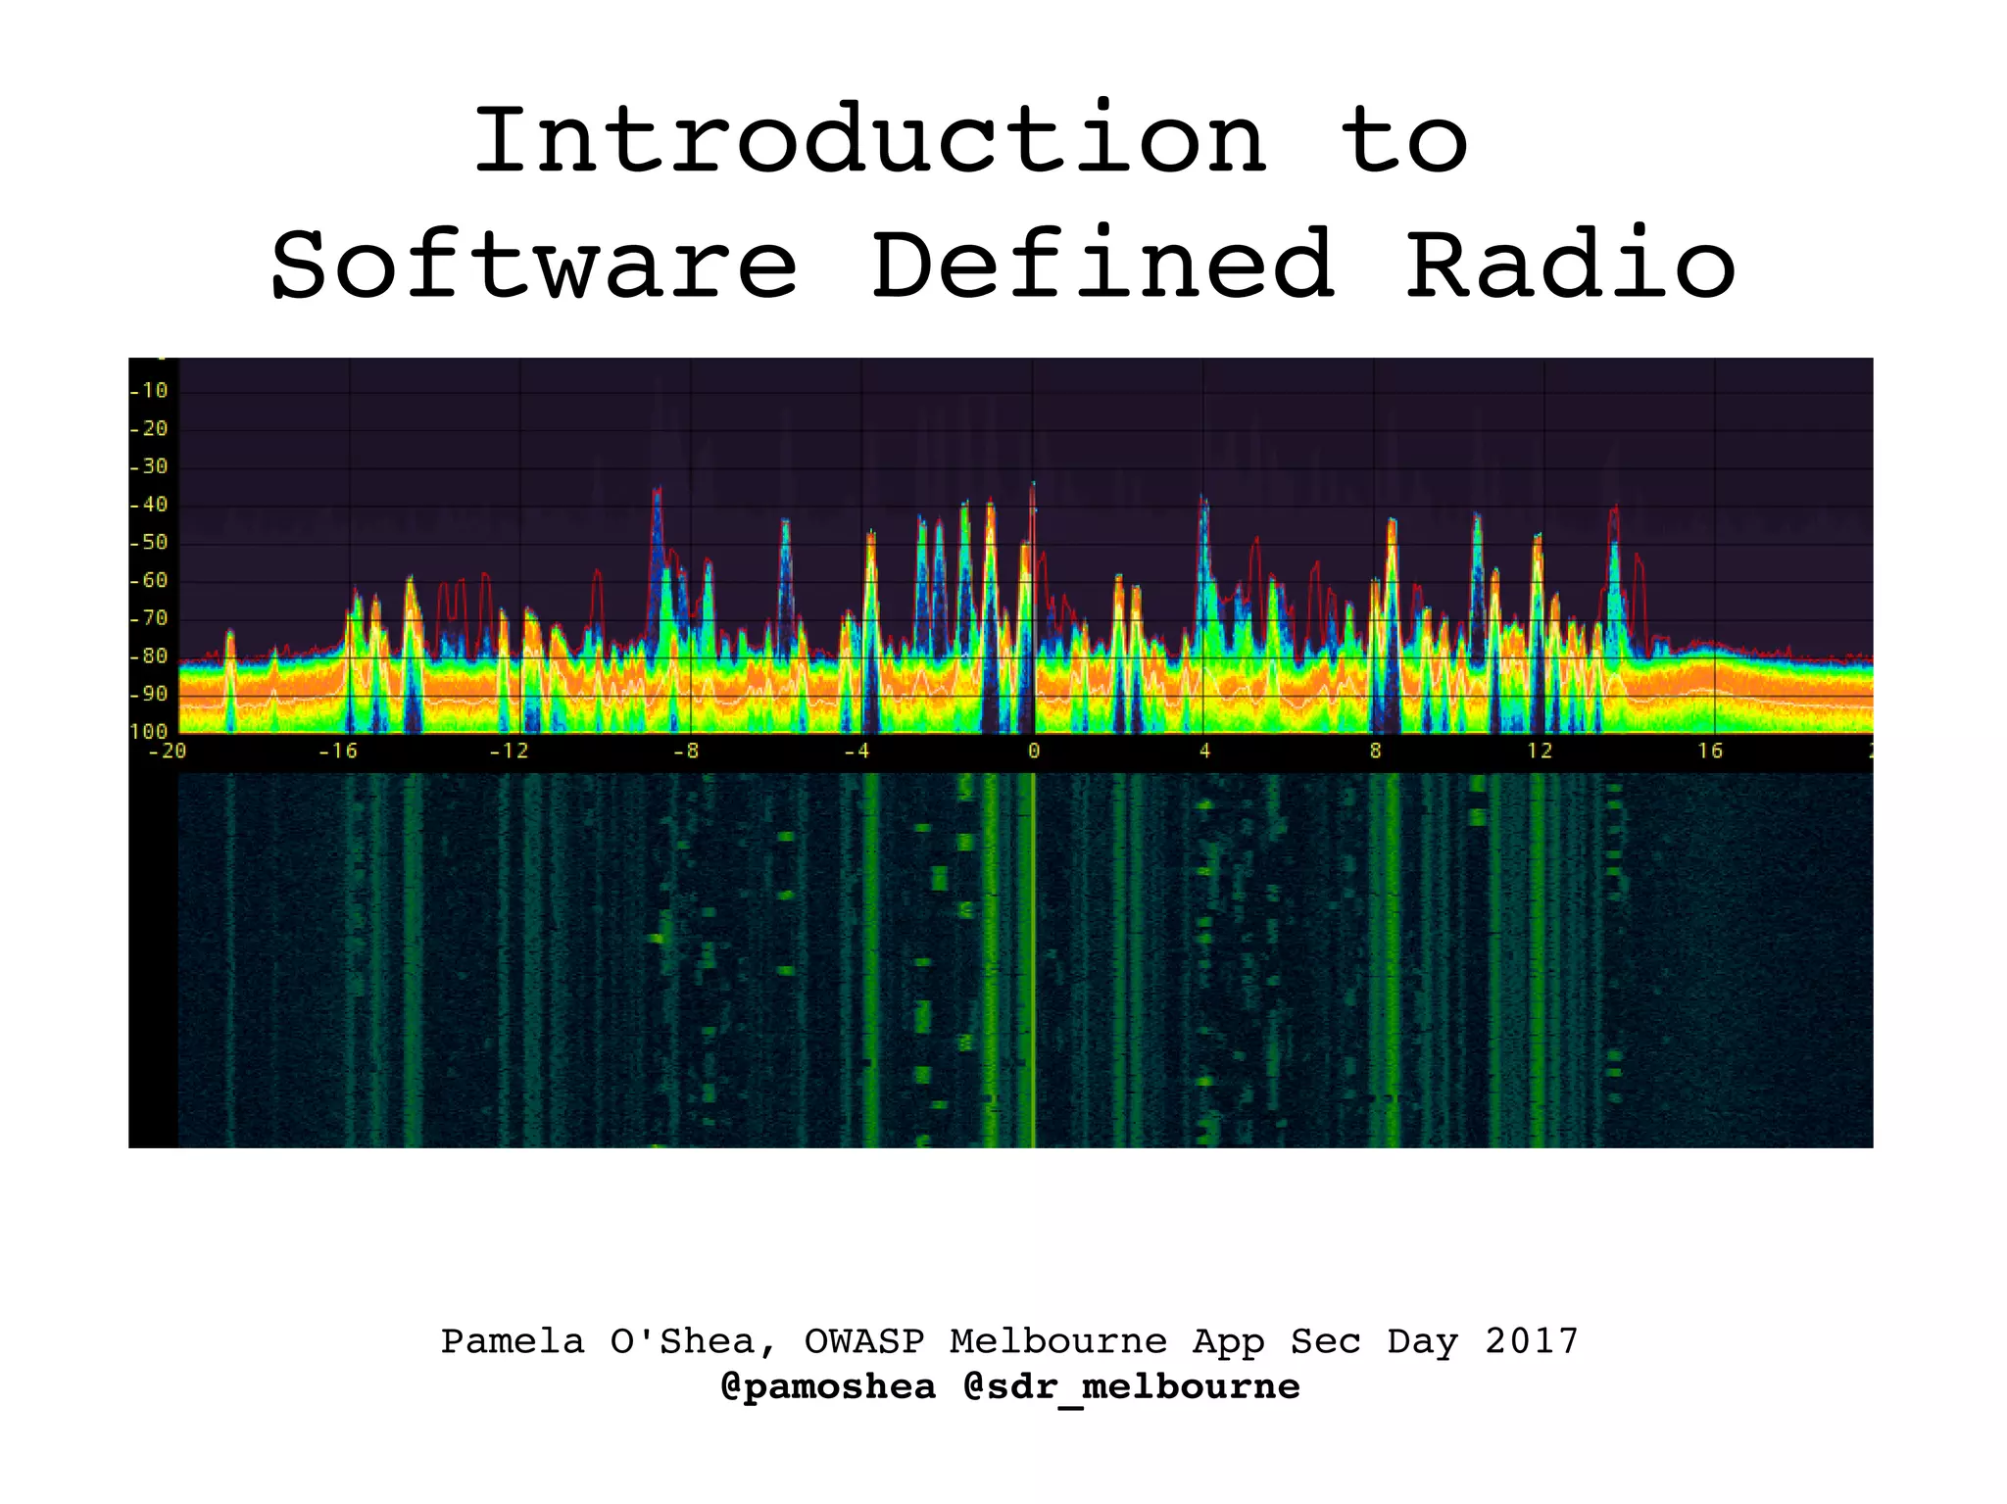Viewport: 2007px width, 1504px height.
Task: Click the 4 frequency axis label
Action: point(1204,752)
